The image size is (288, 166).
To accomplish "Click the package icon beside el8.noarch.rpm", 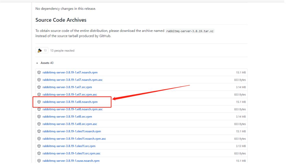I will 39,102.
